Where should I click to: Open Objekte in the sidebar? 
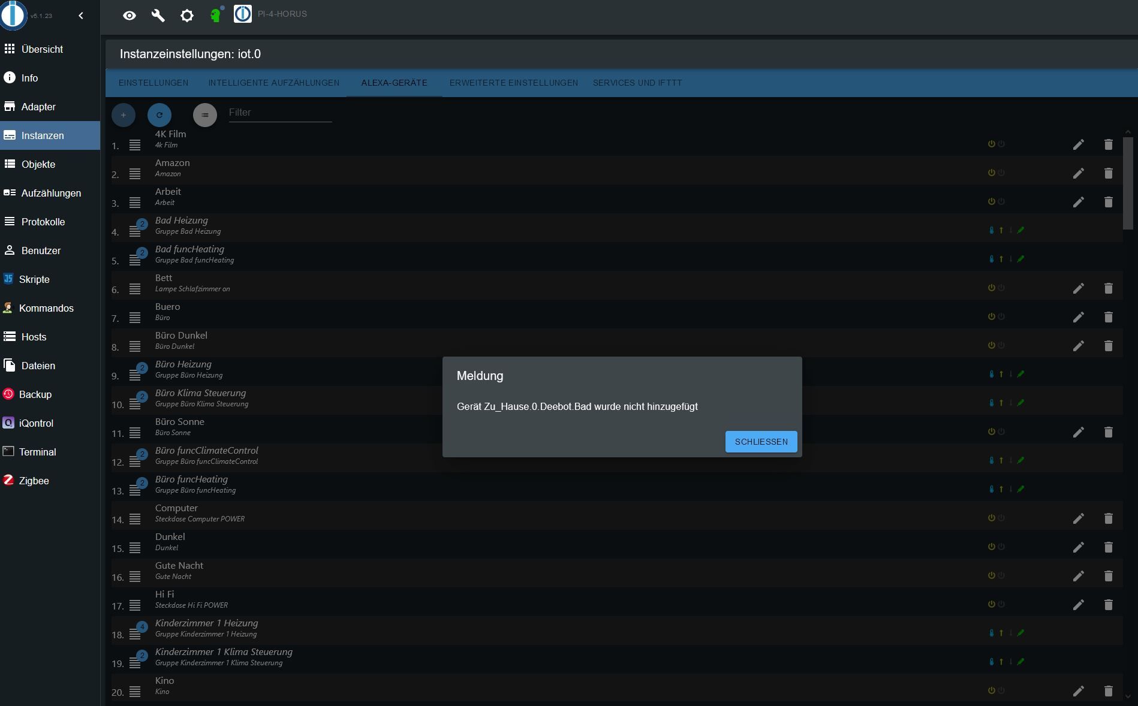coord(50,164)
